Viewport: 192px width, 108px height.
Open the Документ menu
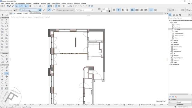(29, 3)
